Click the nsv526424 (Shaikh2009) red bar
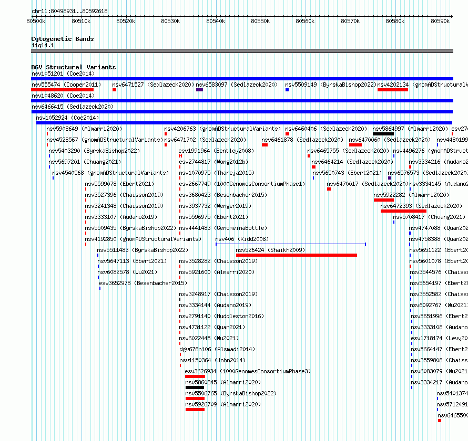The image size is (468, 441). click(x=297, y=255)
